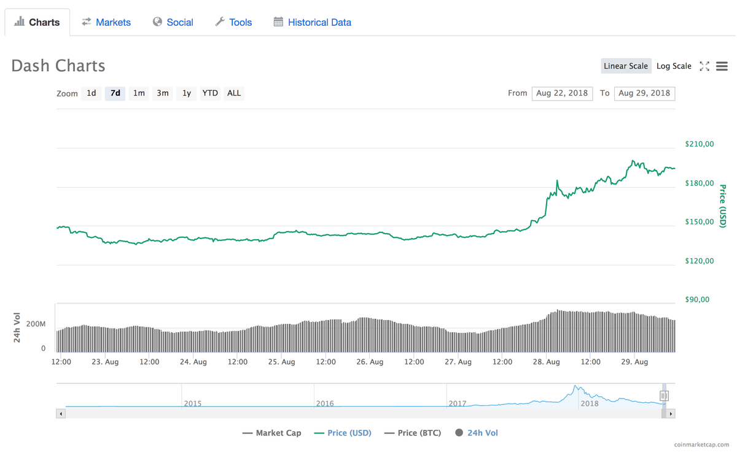Click the coinmarketcap.com credit link

click(x=701, y=445)
